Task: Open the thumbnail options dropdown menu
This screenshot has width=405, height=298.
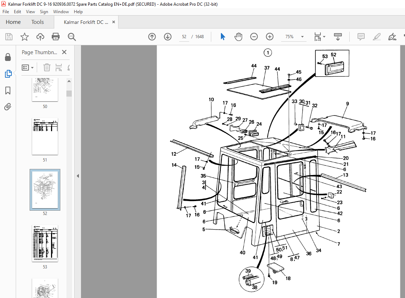Action: [28, 68]
